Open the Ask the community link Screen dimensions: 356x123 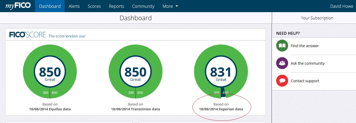pyautogui.click(x=307, y=63)
